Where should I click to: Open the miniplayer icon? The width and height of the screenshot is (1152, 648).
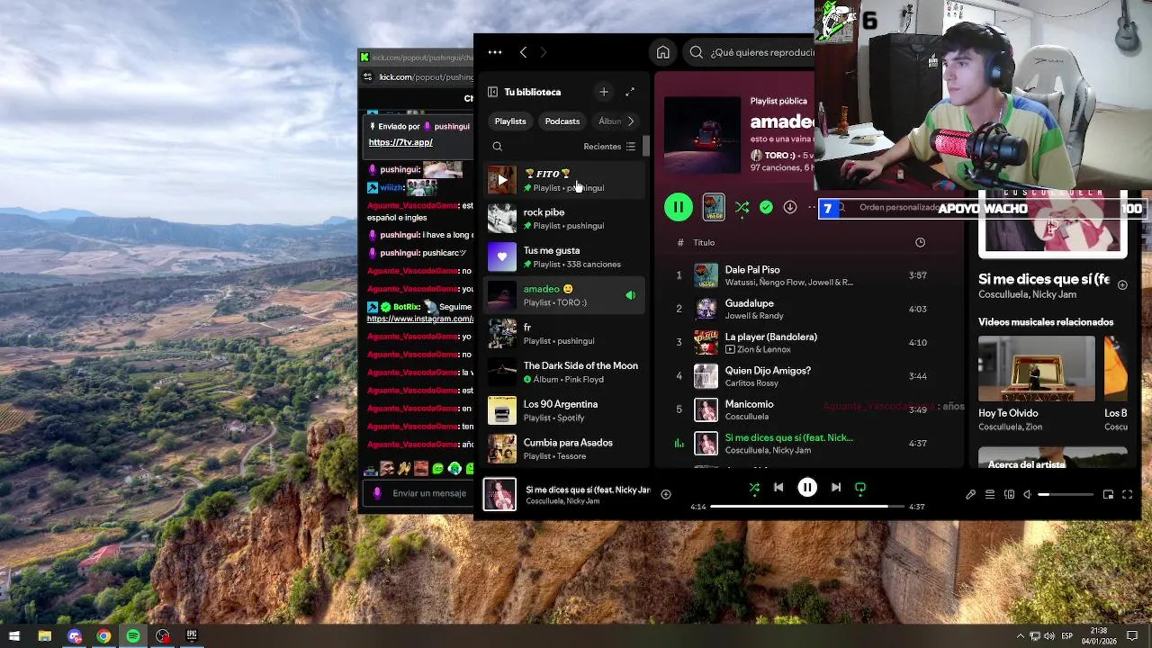tap(1108, 494)
